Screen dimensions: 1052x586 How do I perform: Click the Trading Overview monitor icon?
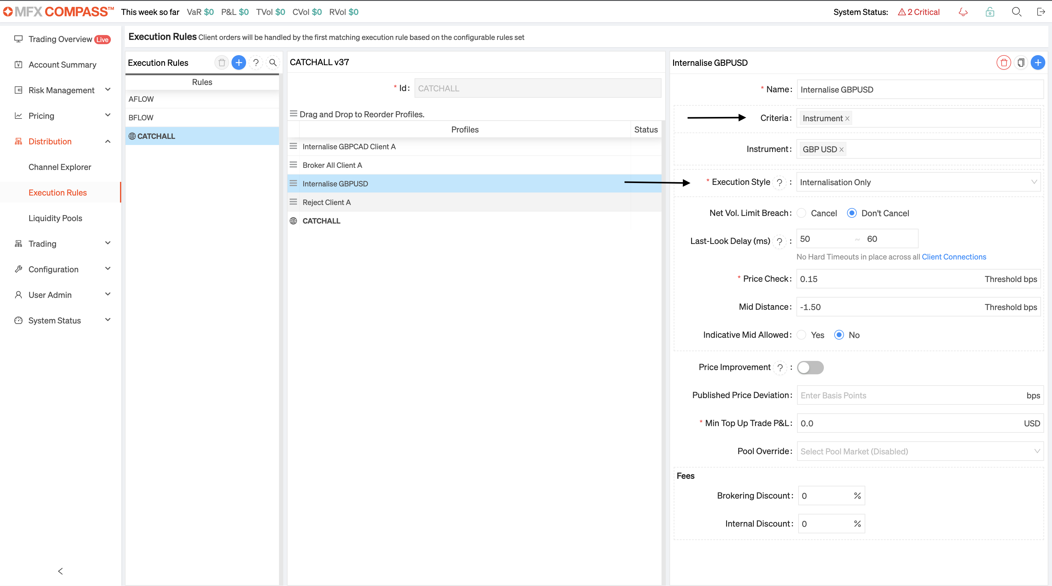point(18,39)
